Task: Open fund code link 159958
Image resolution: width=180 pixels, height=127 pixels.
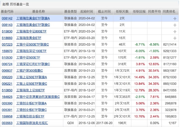Action: (x=7, y=116)
